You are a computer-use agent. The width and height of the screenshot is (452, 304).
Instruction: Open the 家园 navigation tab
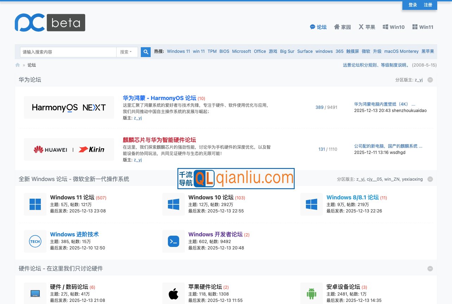tap(343, 27)
